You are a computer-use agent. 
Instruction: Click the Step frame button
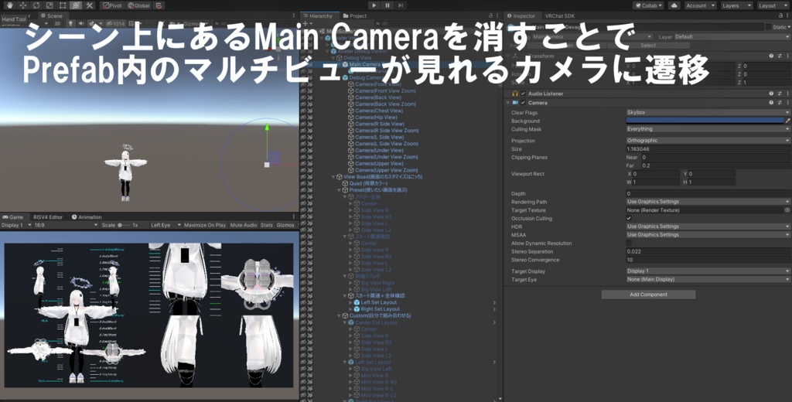(x=401, y=5)
